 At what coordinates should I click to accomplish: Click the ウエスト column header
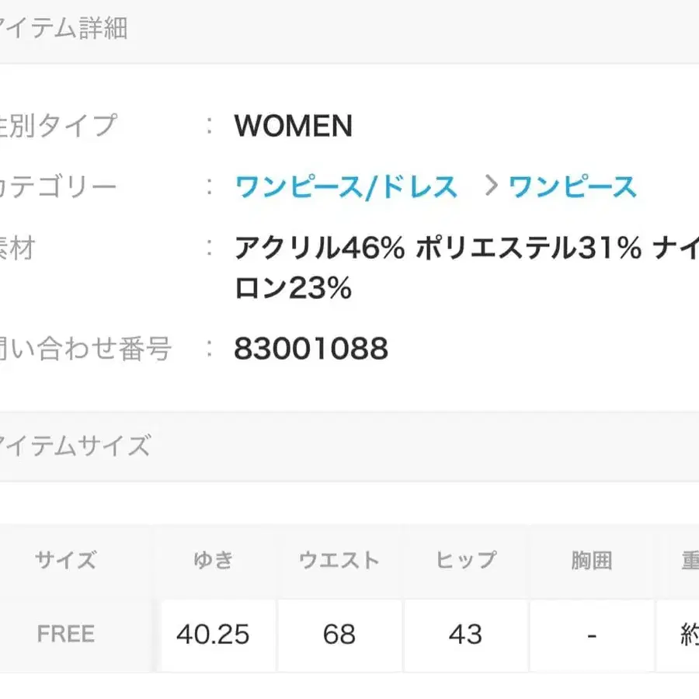tap(339, 560)
